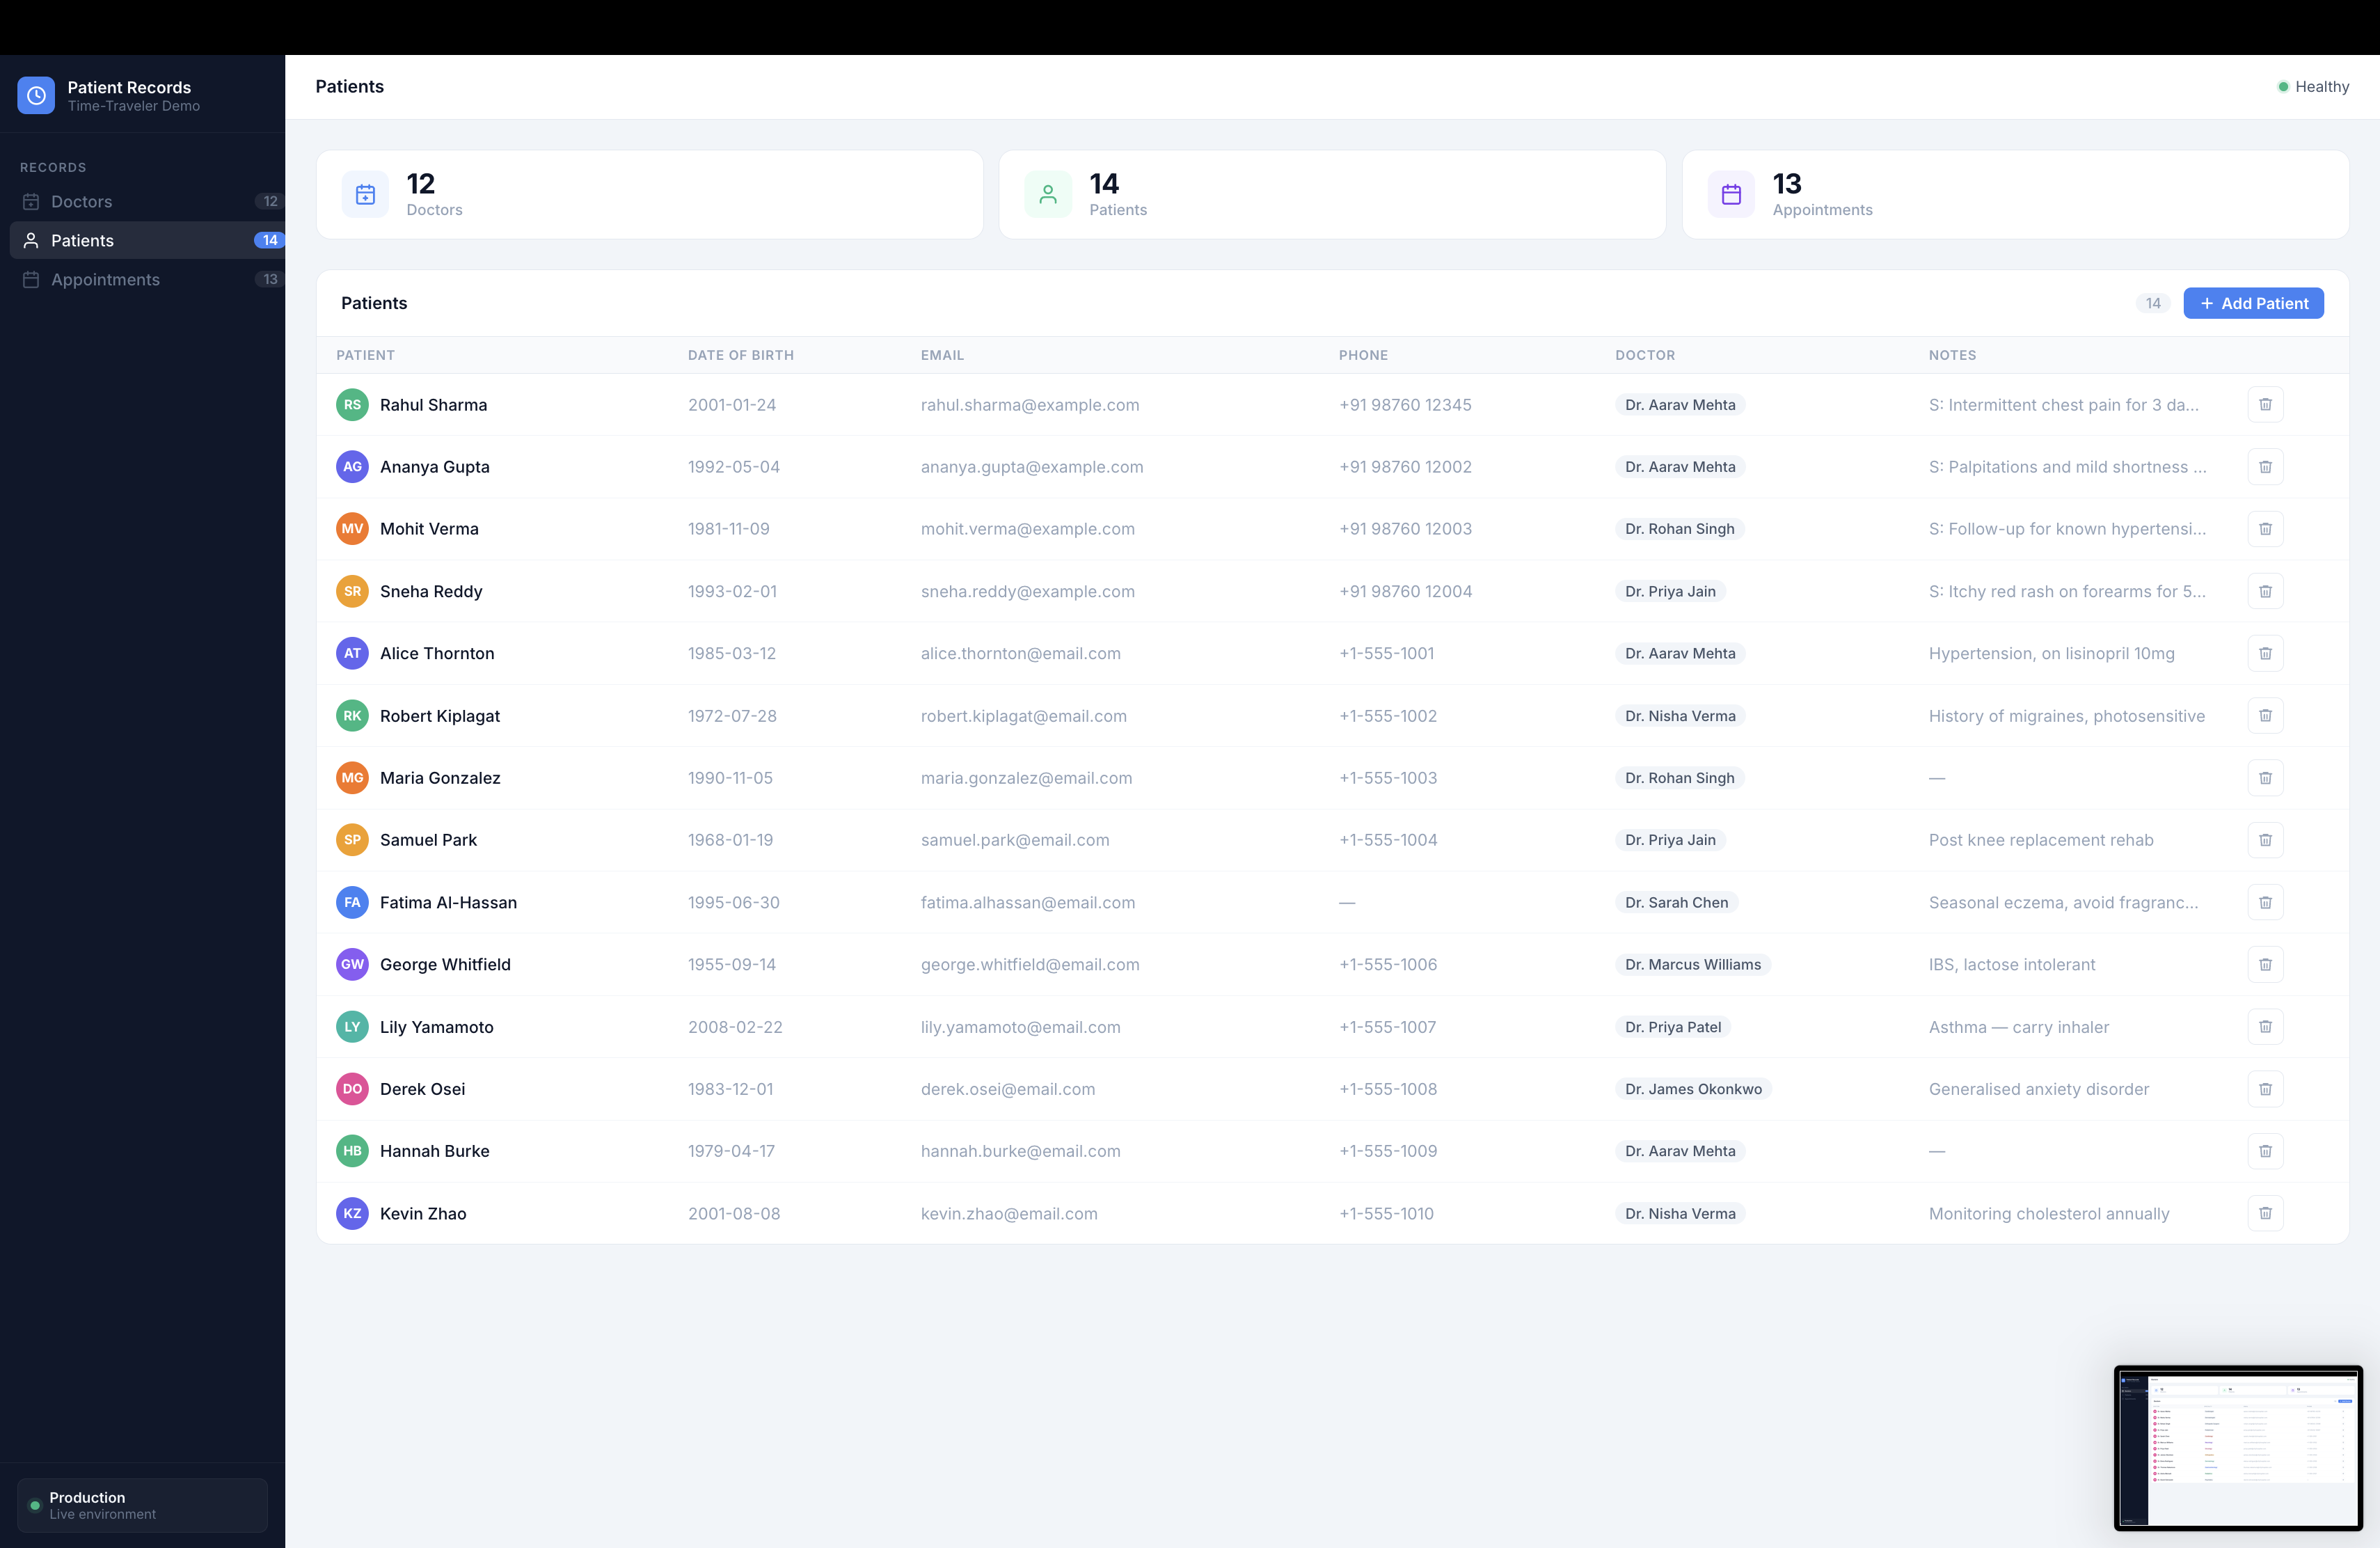Click the Date of Birth column header
Image resolution: width=2380 pixels, height=1548 pixels.
pos(740,355)
